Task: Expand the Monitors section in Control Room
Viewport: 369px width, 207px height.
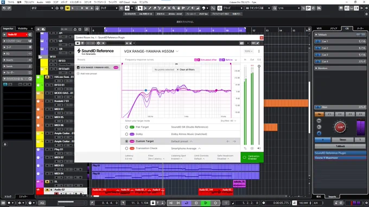Action: coord(340,68)
